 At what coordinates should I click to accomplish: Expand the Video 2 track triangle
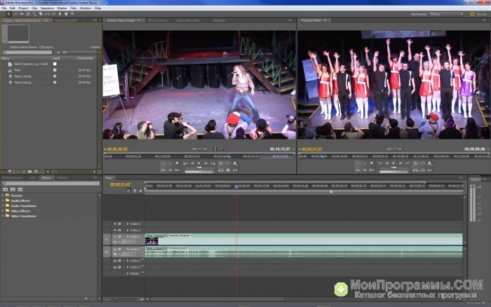[x=128, y=230]
